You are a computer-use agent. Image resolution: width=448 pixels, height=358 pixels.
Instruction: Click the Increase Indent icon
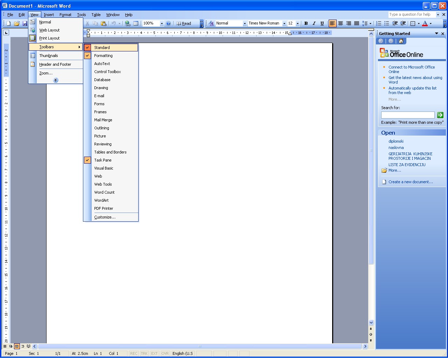pos(403,23)
